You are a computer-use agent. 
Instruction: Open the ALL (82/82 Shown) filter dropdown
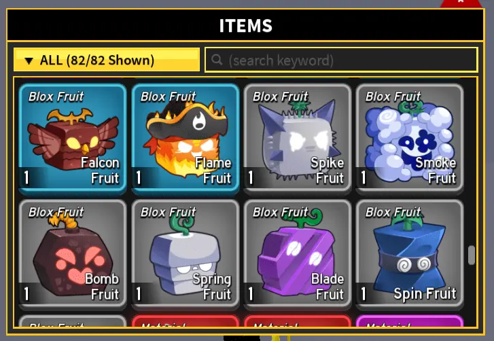tap(107, 60)
